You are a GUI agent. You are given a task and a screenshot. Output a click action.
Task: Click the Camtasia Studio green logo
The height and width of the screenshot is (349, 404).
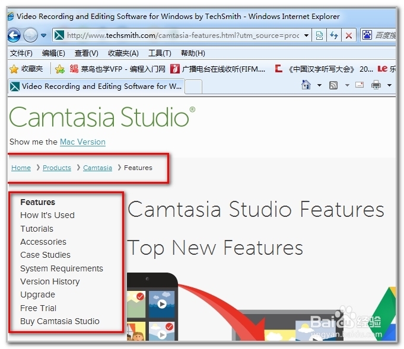(102, 117)
